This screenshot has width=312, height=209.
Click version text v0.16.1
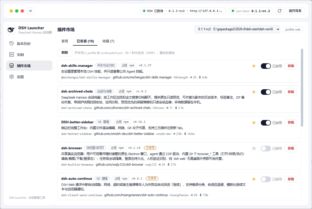(x=139, y=122)
